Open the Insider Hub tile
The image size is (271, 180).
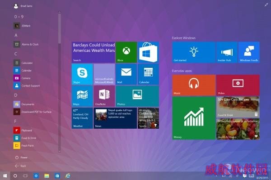(227, 52)
